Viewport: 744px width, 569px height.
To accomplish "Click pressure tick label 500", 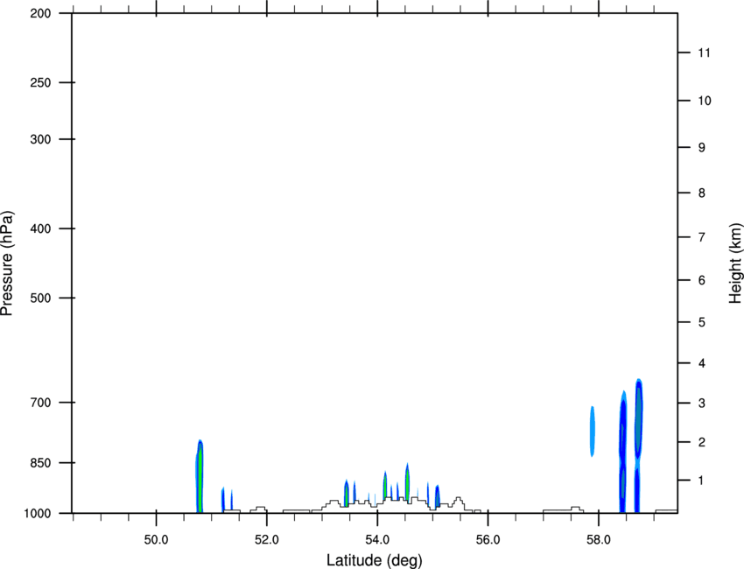I will tap(40, 298).
